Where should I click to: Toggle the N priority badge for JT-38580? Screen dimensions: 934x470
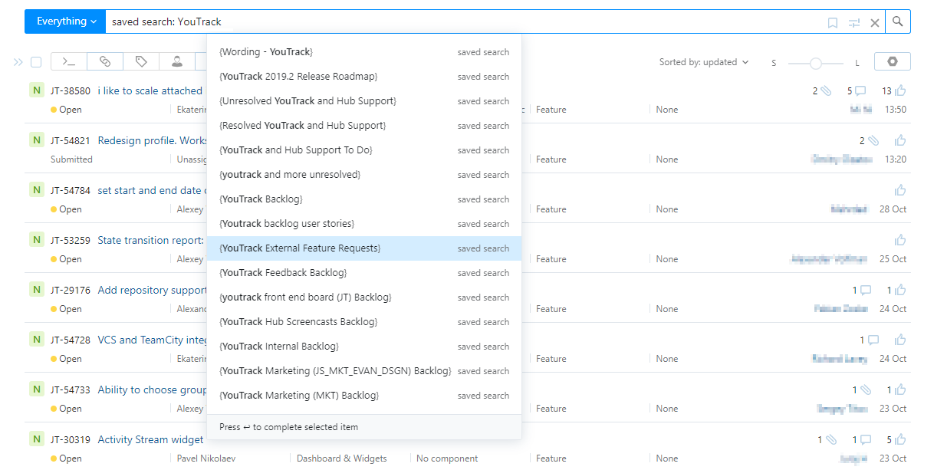coord(36,90)
